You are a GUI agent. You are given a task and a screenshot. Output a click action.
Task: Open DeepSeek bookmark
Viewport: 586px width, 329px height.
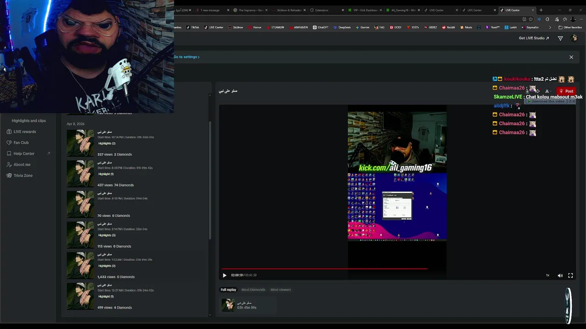click(342, 27)
